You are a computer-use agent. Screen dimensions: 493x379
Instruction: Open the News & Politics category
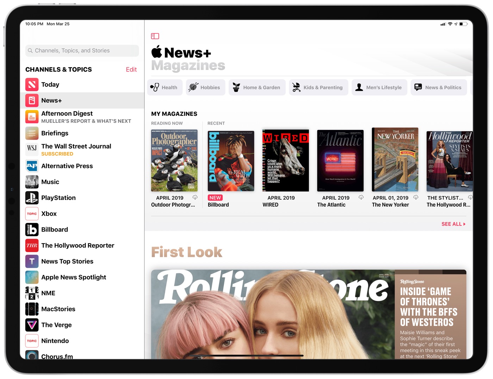point(439,87)
